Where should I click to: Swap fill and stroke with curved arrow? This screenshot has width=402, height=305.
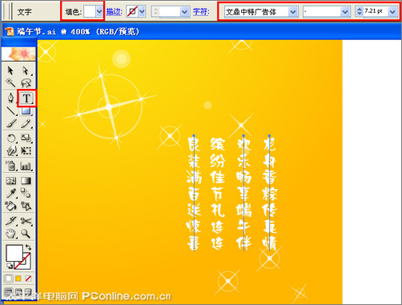[28, 247]
